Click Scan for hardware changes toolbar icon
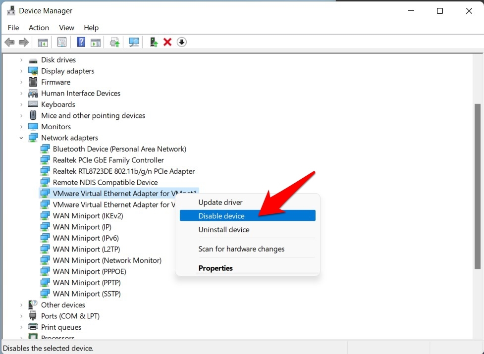The height and width of the screenshot is (354, 484). click(134, 42)
